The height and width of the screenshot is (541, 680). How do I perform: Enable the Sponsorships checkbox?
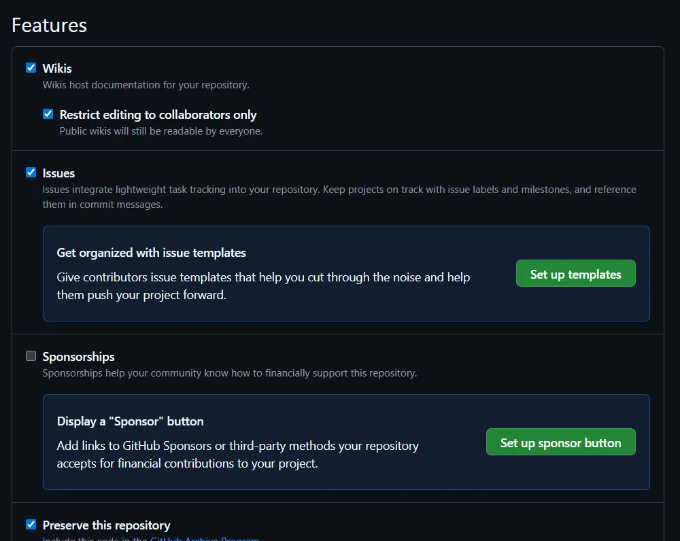(x=31, y=356)
